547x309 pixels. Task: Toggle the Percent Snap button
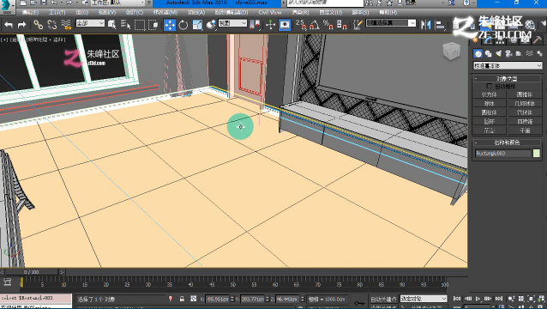coord(328,25)
